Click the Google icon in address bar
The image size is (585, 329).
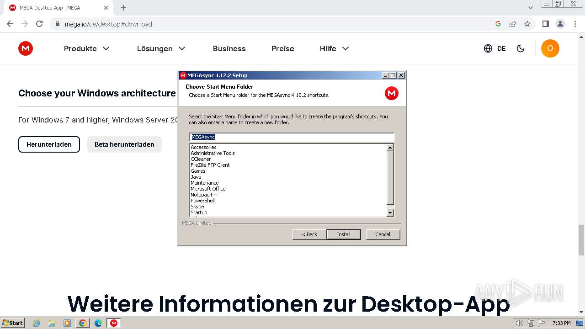coord(498,24)
